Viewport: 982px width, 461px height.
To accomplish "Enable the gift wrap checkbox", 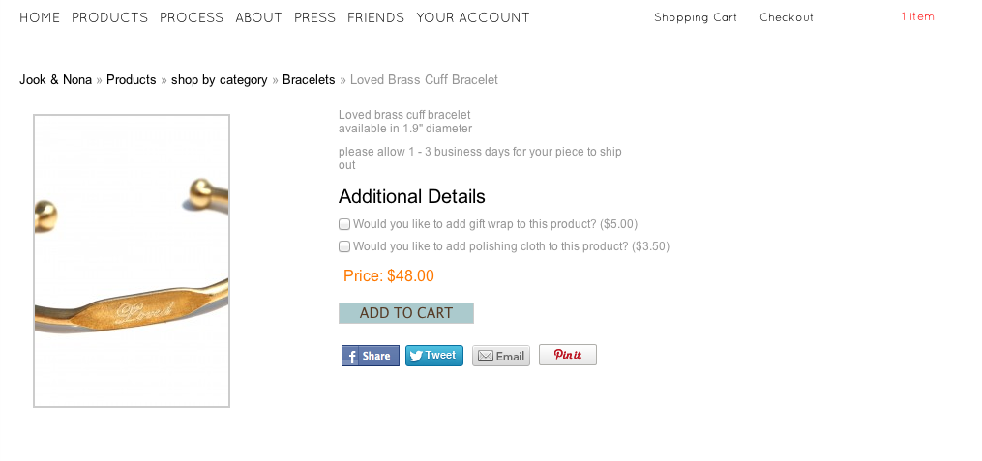I will coord(344,224).
